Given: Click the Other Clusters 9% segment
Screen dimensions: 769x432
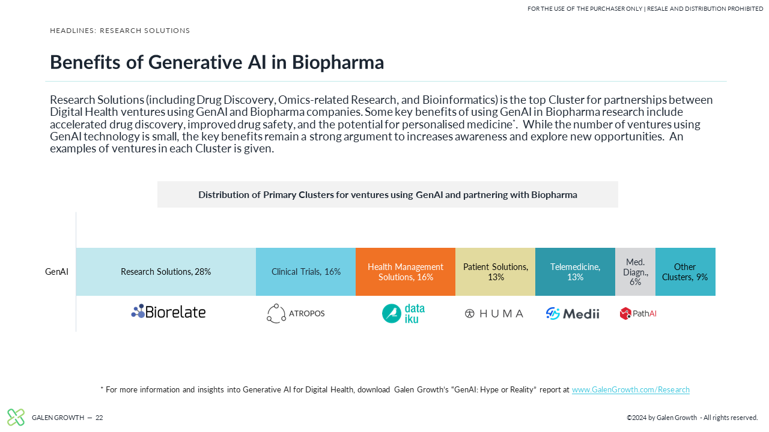Looking at the screenshot, I should point(685,272).
